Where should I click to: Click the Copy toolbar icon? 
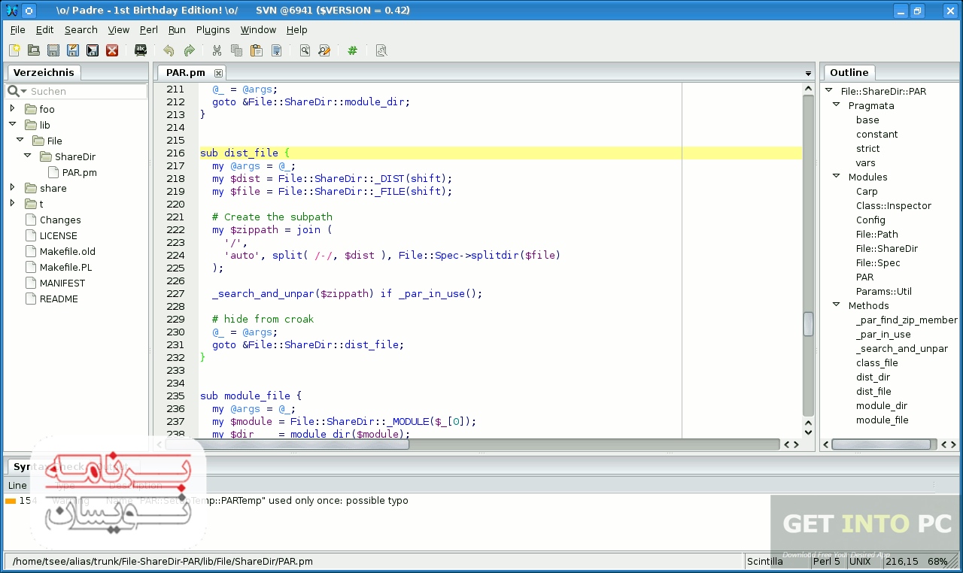click(x=236, y=50)
